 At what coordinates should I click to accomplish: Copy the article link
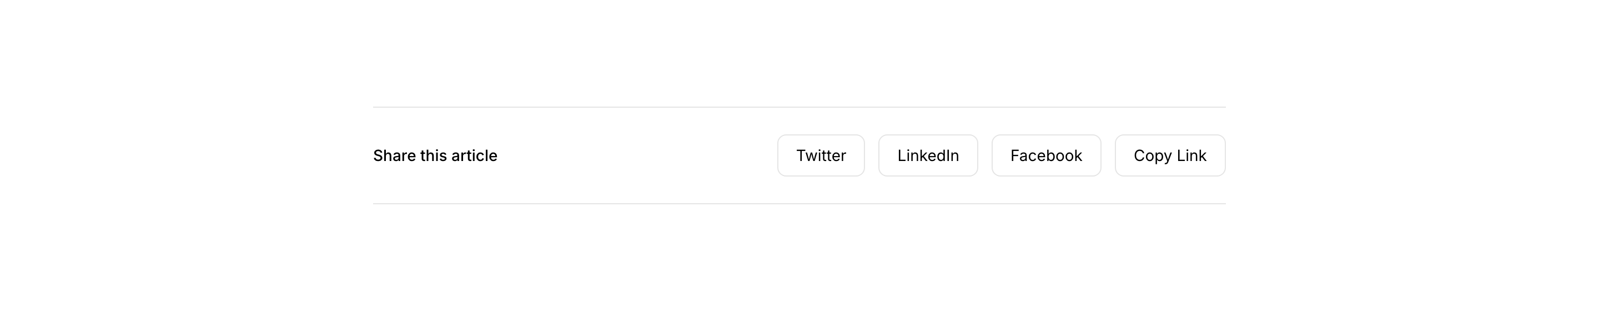coord(1169,155)
